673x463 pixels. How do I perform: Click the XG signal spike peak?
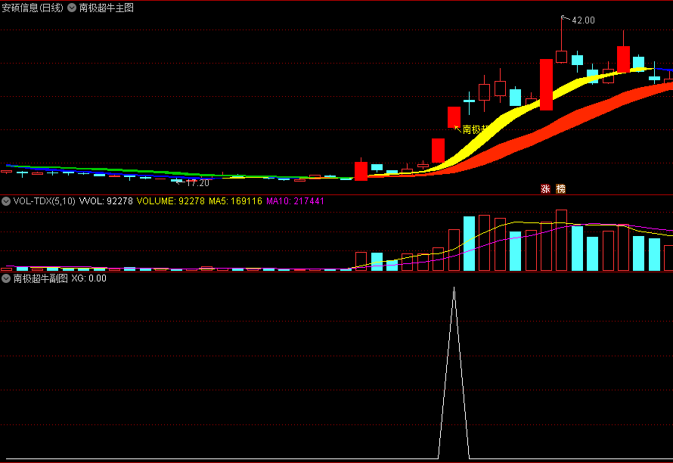[x=454, y=287]
